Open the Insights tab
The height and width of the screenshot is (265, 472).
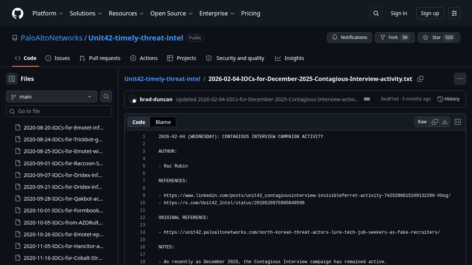pyautogui.click(x=289, y=58)
